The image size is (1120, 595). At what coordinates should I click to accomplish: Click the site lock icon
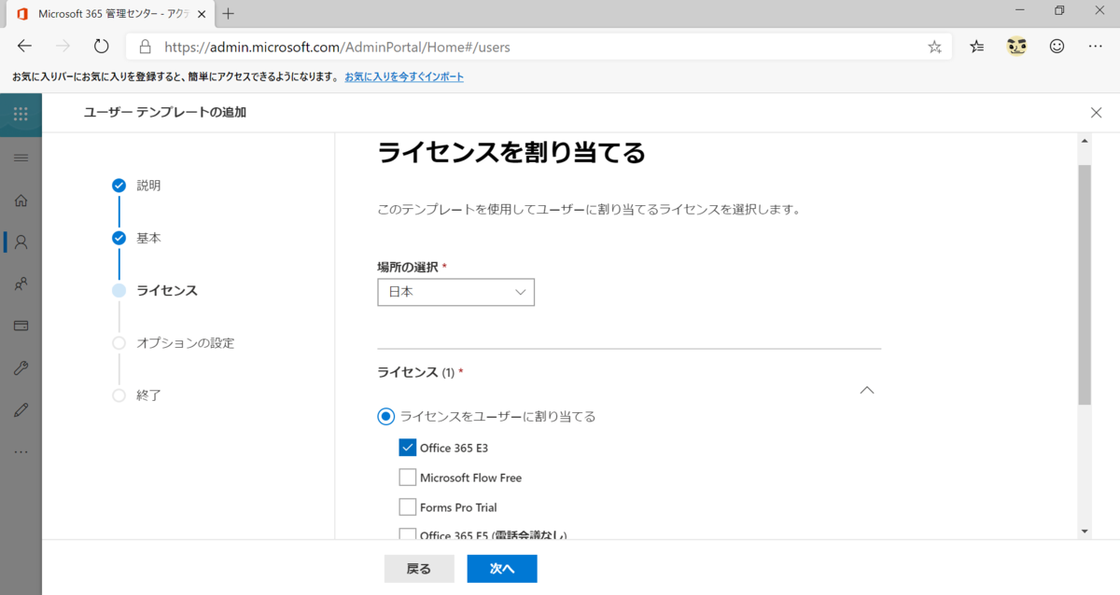145,47
